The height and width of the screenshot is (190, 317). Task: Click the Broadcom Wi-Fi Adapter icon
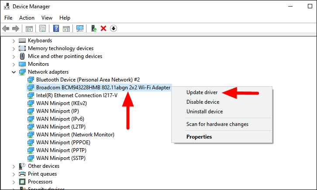(x=31, y=88)
